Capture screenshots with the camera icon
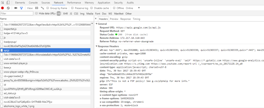264x108 pixels. point(16,8)
